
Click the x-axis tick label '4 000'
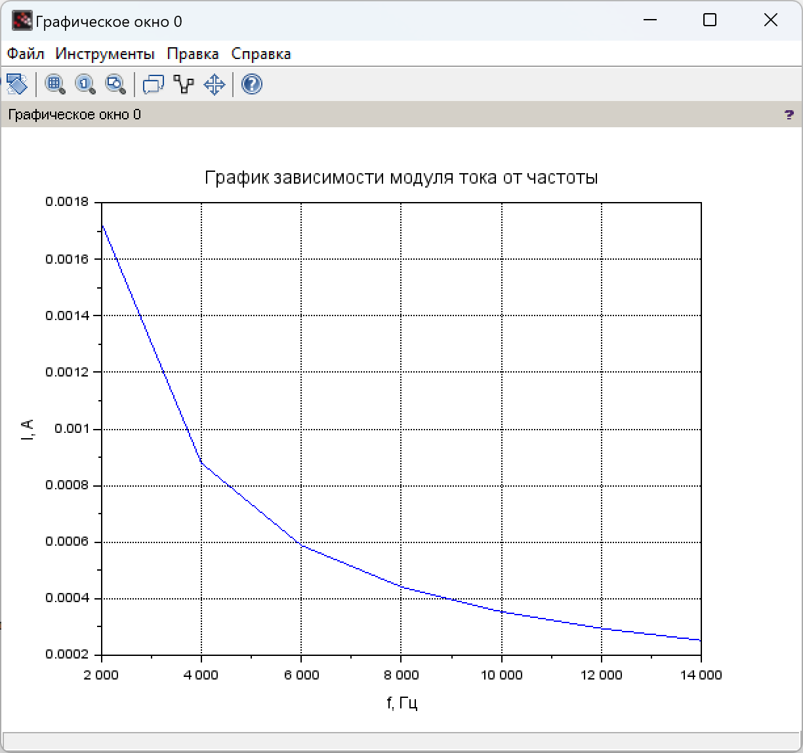pyautogui.click(x=201, y=676)
